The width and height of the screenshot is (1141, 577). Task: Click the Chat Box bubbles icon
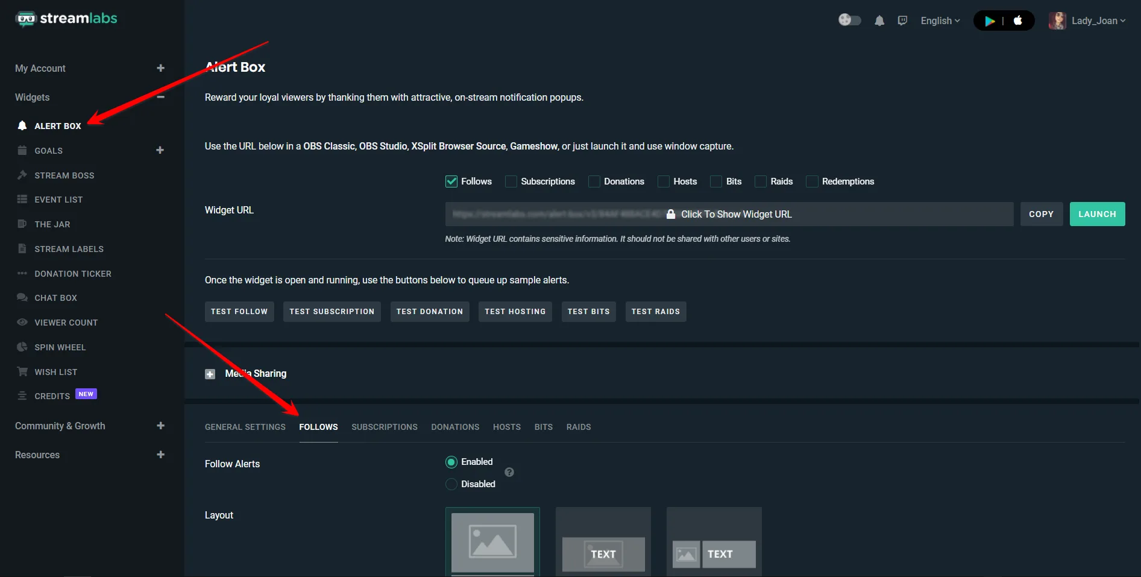pos(22,297)
